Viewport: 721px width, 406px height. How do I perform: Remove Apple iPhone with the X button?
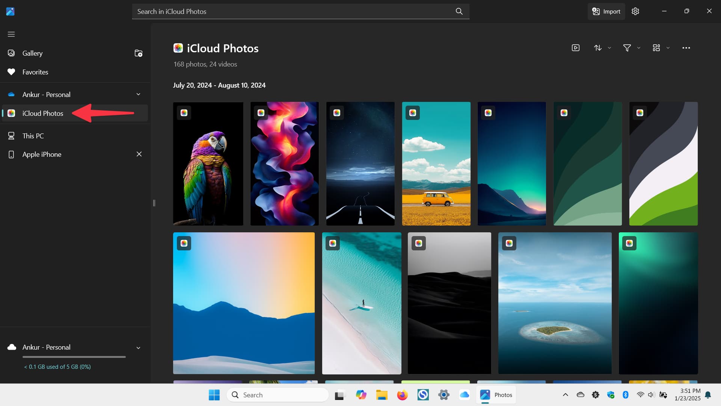click(x=139, y=154)
